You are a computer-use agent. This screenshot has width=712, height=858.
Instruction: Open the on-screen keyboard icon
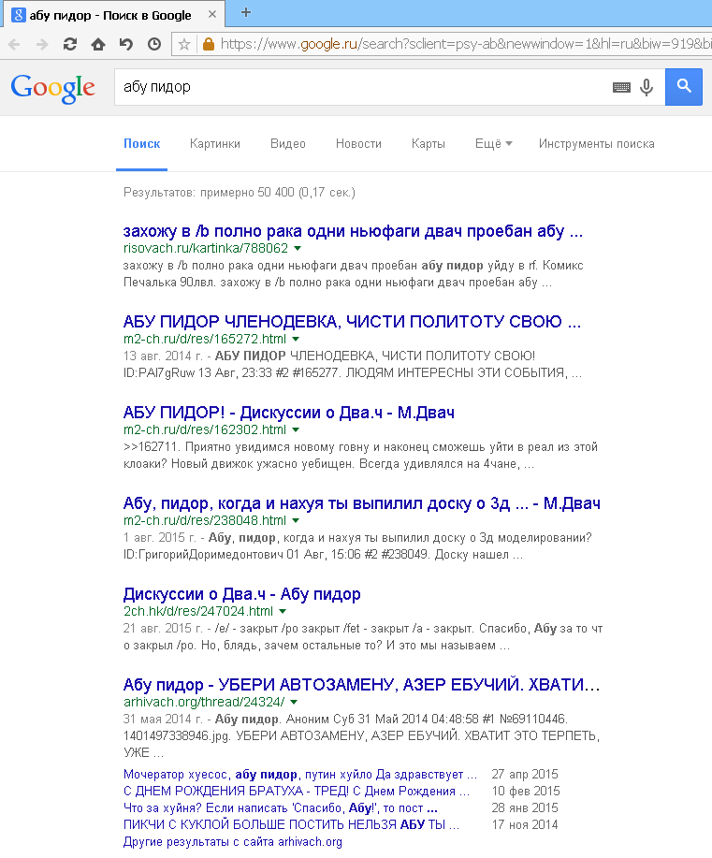tap(621, 87)
